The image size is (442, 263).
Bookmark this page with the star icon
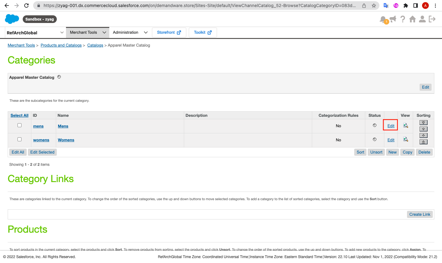374,6
